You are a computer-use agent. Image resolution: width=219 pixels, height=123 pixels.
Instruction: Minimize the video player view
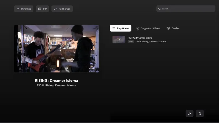point(24,9)
